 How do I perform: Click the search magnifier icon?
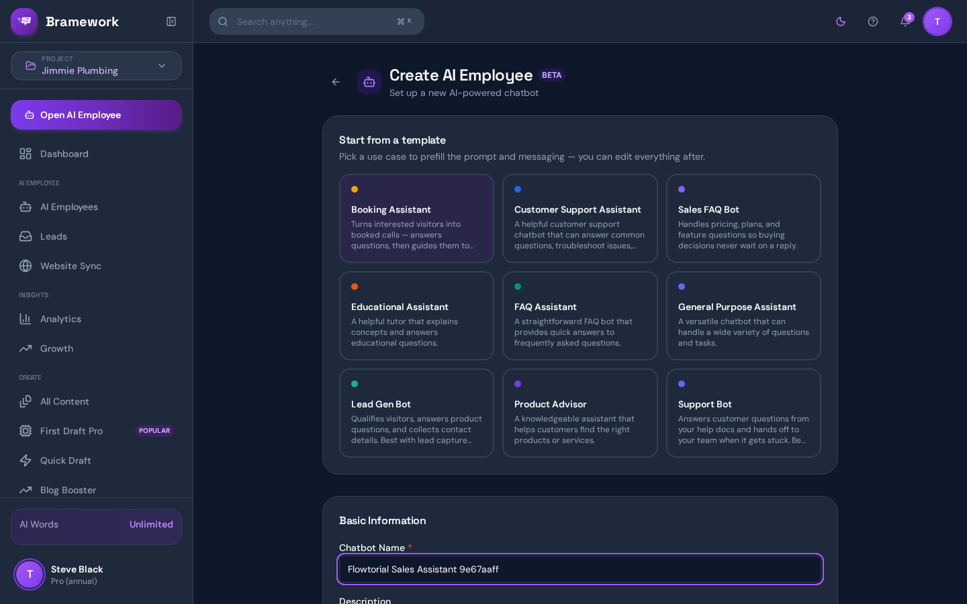point(223,21)
